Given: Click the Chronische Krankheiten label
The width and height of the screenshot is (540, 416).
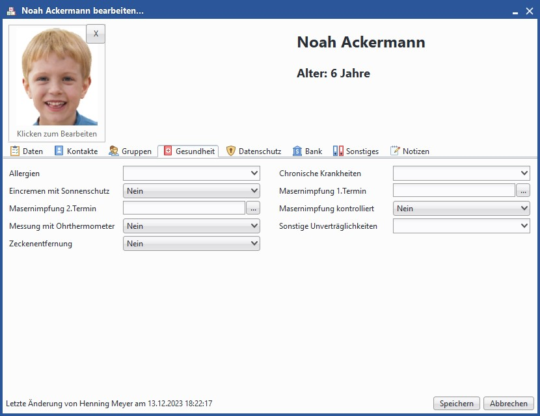Looking at the screenshot, I should (x=320, y=174).
